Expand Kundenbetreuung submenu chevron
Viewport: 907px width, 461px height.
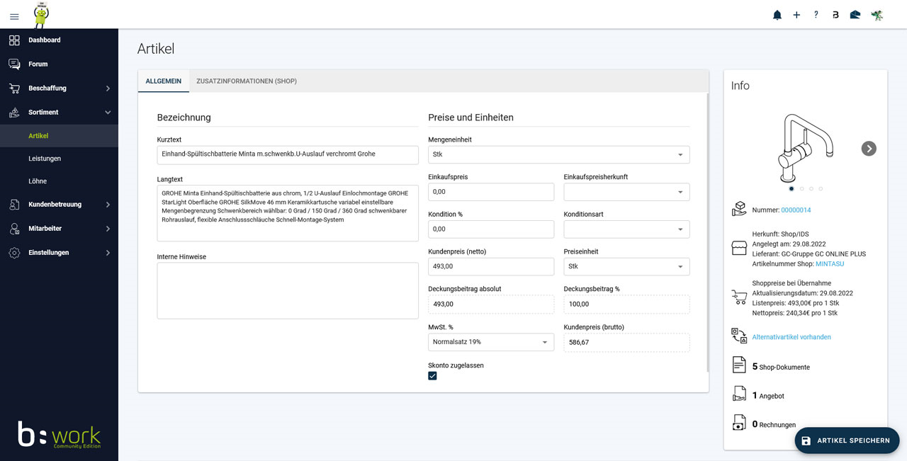[108, 205]
